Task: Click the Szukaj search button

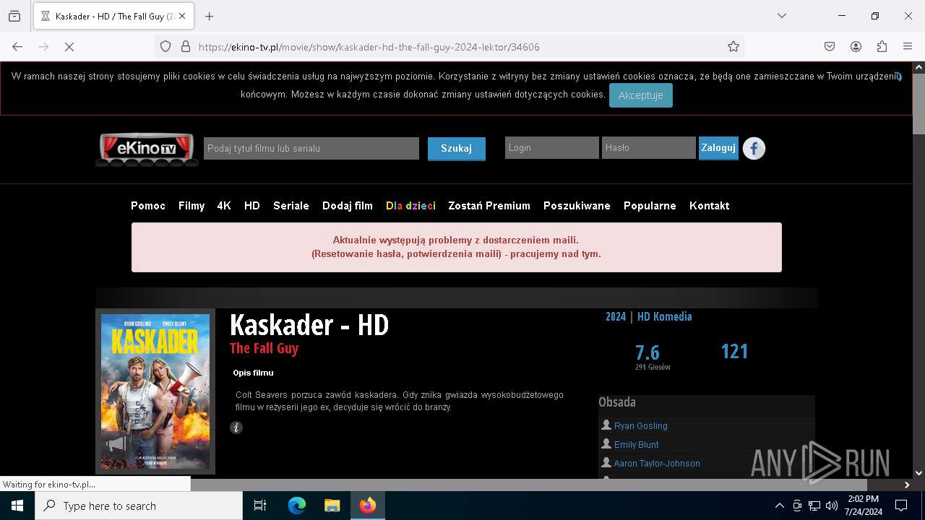Action: (456, 148)
